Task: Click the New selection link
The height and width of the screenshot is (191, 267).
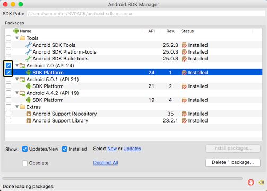Action: (x=112, y=149)
